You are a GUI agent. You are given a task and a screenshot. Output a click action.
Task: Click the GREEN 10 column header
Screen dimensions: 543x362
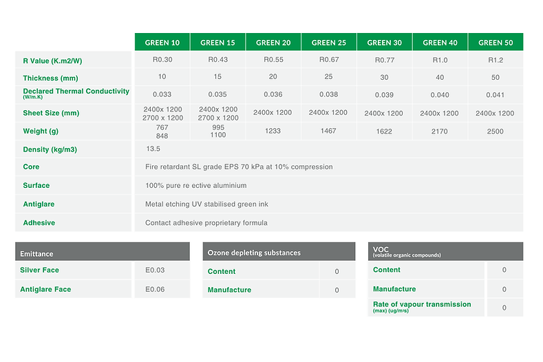tap(162, 43)
